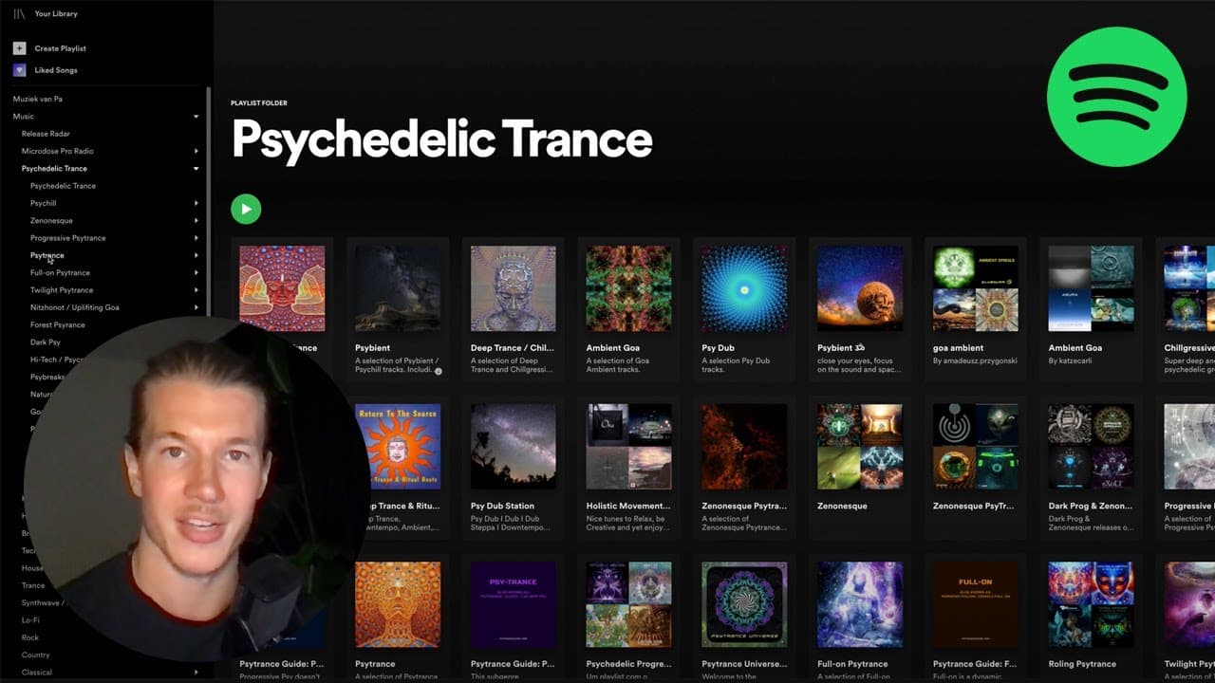Open Liked Songs heart icon

19,70
